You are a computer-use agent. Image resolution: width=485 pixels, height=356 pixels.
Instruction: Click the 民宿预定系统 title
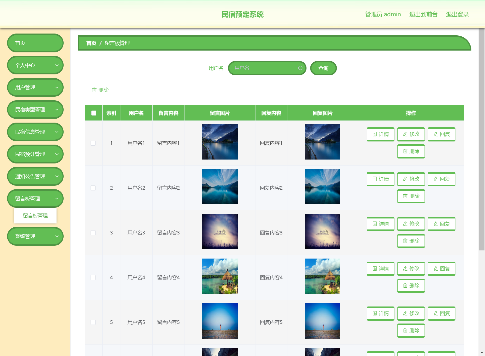point(242,14)
